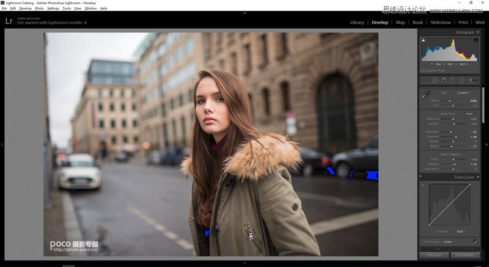Switch to the Library module
Viewport: 489px width, 267px height.
357,22
